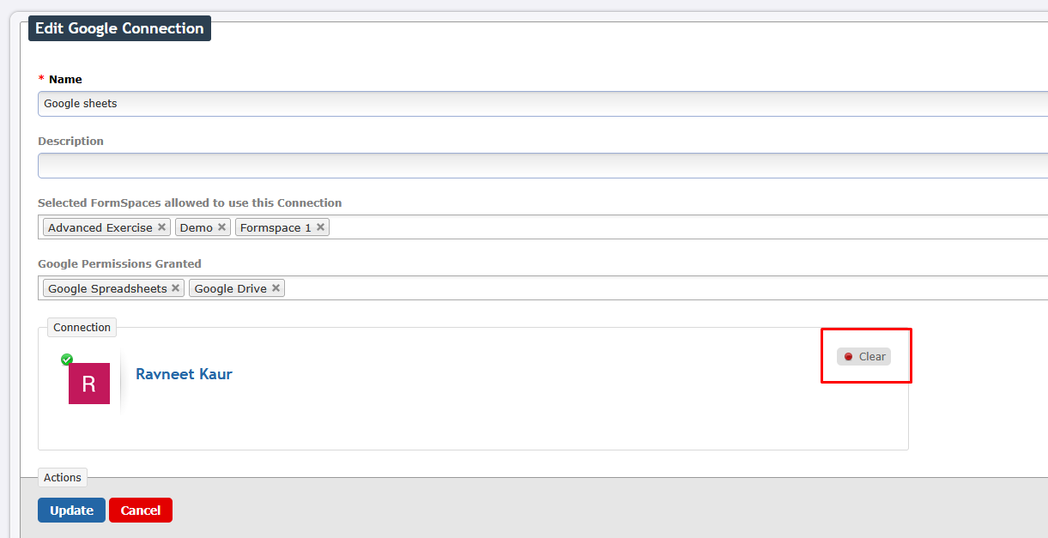Focus the Name input field
Viewport: 1048px width, 538px height.
coord(542,104)
